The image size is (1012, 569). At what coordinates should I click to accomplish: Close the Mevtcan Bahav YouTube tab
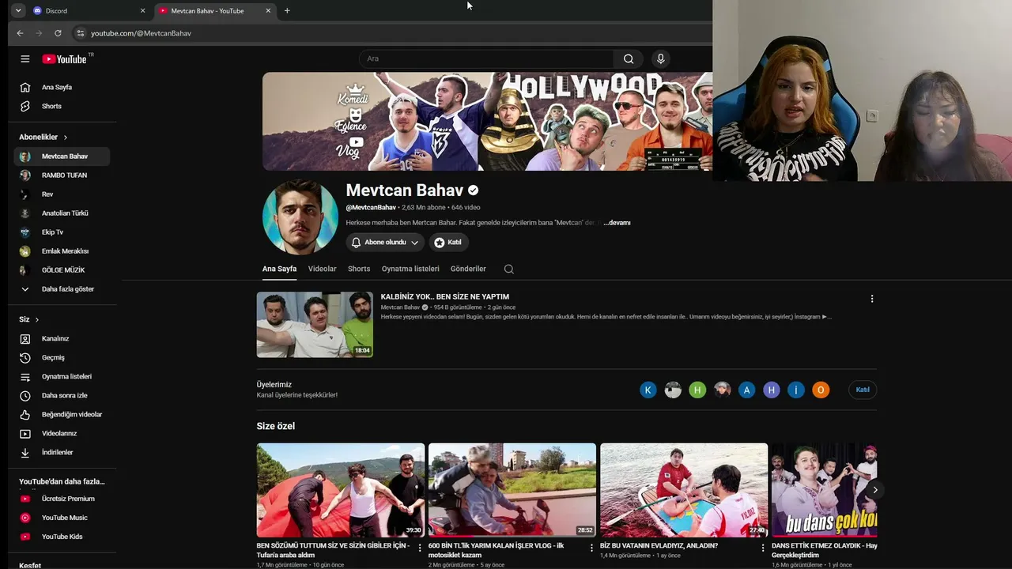tap(268, 11)
